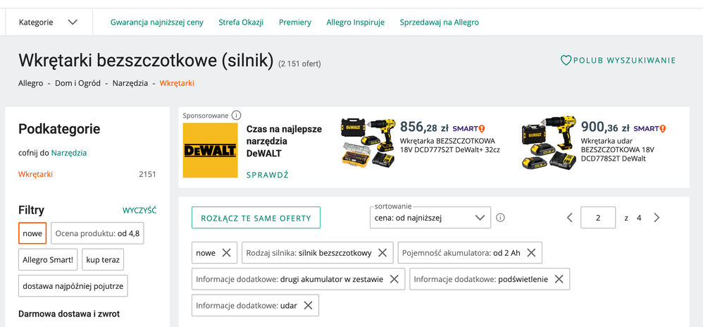Click the (2 151 ofert) count text
Image resolution: width=703 pixels, height=327 pixels.
pyautogui.click(x=299, y=63)
